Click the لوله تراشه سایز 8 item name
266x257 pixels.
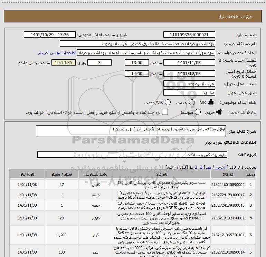tap(162, 195)
